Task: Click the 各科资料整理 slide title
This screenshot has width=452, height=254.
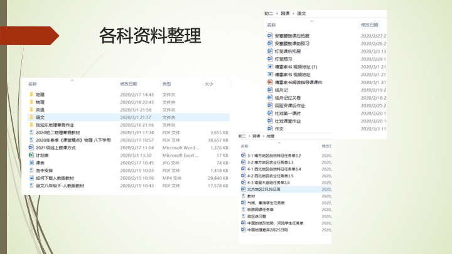Action: (150, 37)
